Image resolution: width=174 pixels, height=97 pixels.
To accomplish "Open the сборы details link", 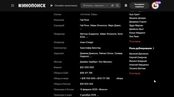I will [x=120, y=78].
